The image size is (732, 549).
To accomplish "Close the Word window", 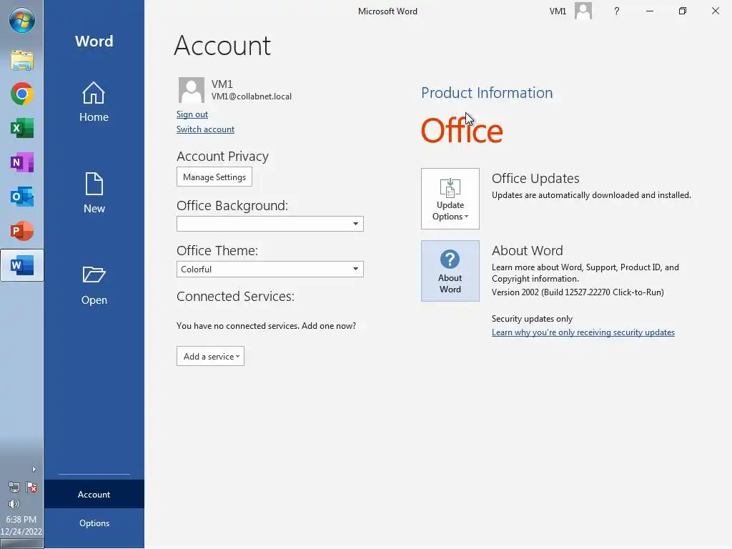I will point(715,11).
